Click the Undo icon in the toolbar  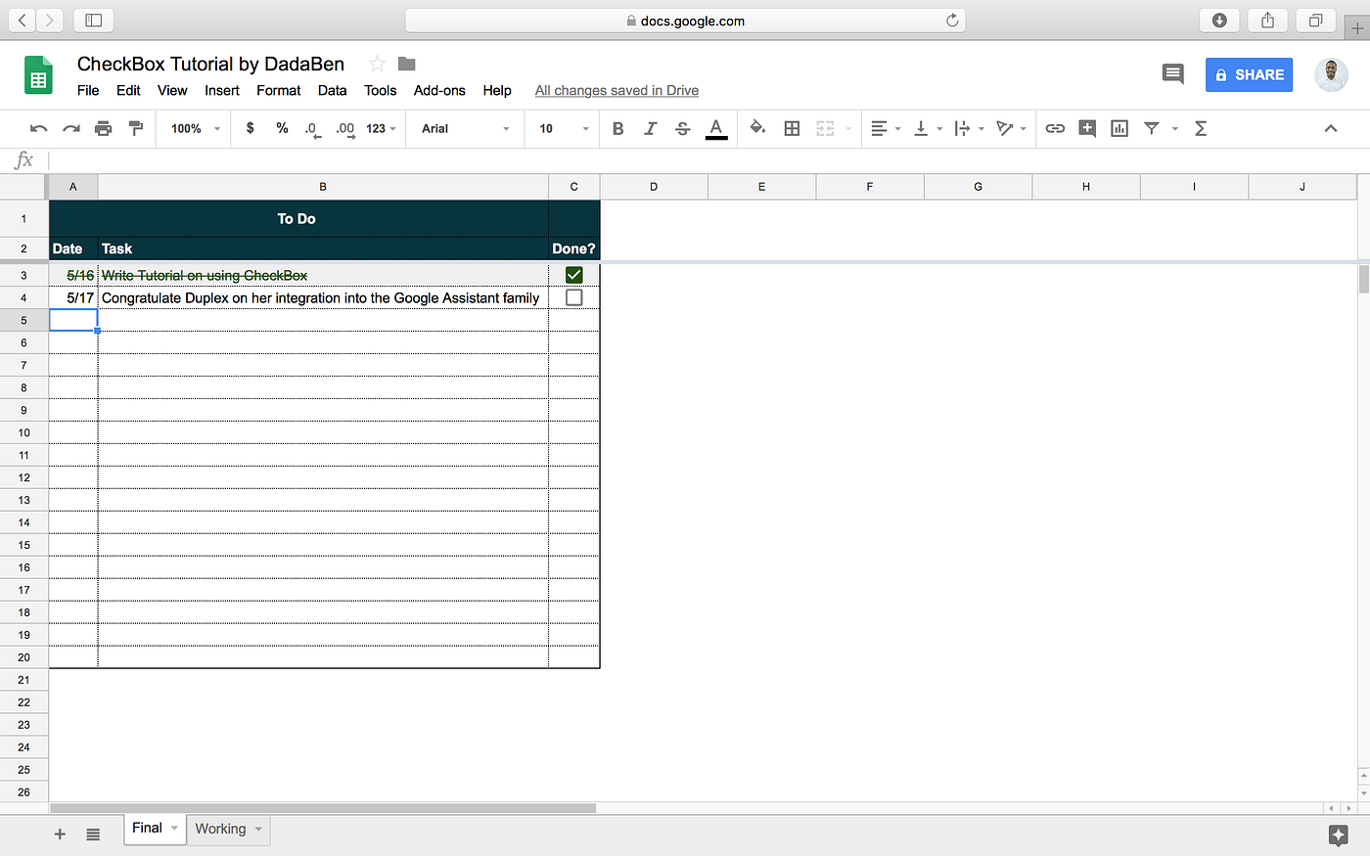tap(38, 128)
